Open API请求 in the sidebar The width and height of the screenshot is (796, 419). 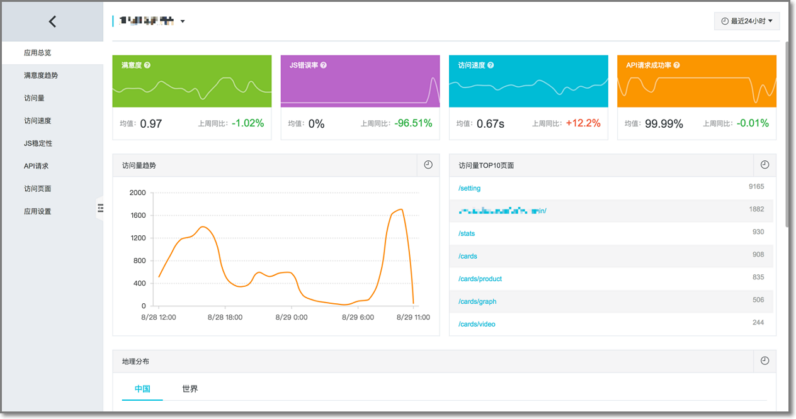click(x=52, y=166)
